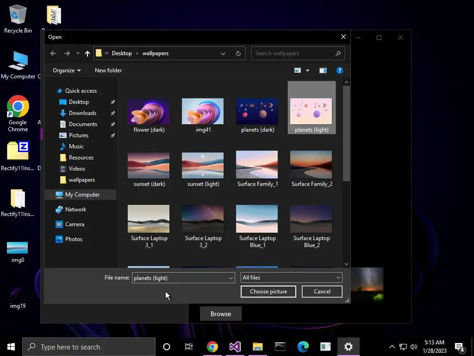The width and height of the screenshot is (474, 356).
Task: Open recent locations dropdown arrow
Action: coord(78,53)
